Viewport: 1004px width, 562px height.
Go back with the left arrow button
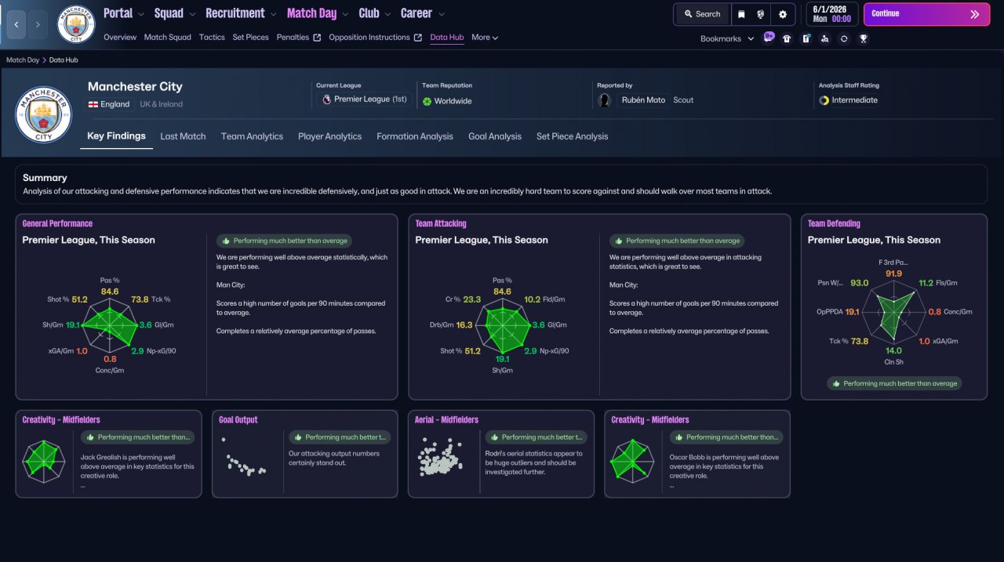coord(16,25)
